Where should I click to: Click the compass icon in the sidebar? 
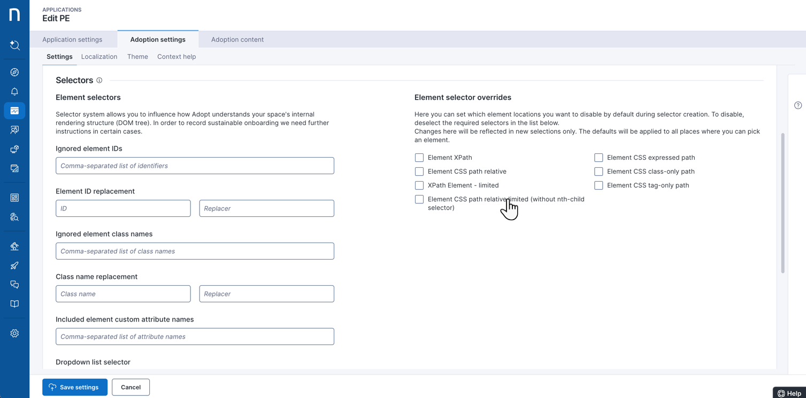14,72
